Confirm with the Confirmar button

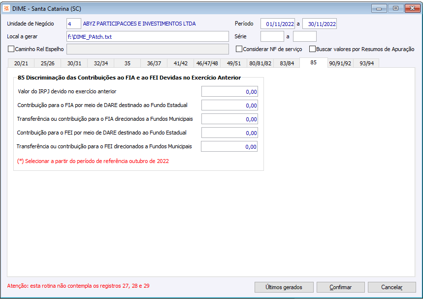[340, 287]
